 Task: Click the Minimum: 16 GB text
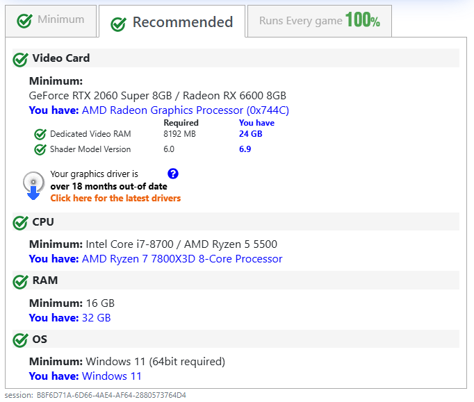[72, 303]
